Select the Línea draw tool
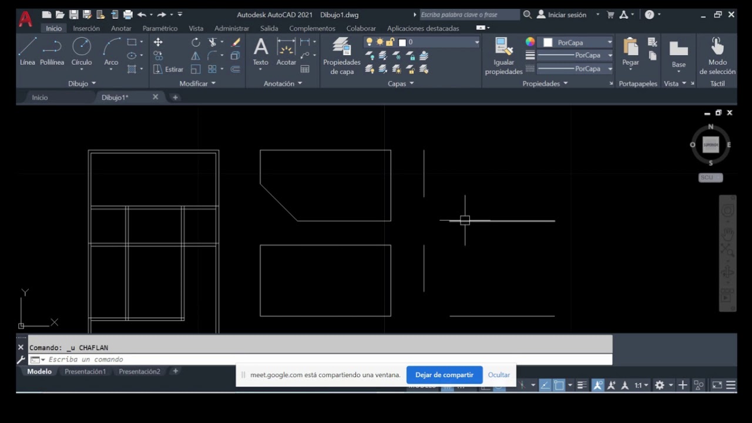This screenshot has width=752, height=423. click(x=27, y=51)
